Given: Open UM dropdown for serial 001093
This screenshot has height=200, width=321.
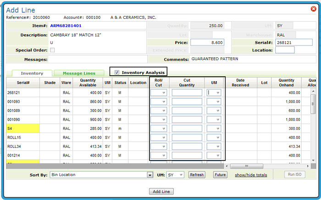Looking at the screenshot, I should click(x=214, y=101).
